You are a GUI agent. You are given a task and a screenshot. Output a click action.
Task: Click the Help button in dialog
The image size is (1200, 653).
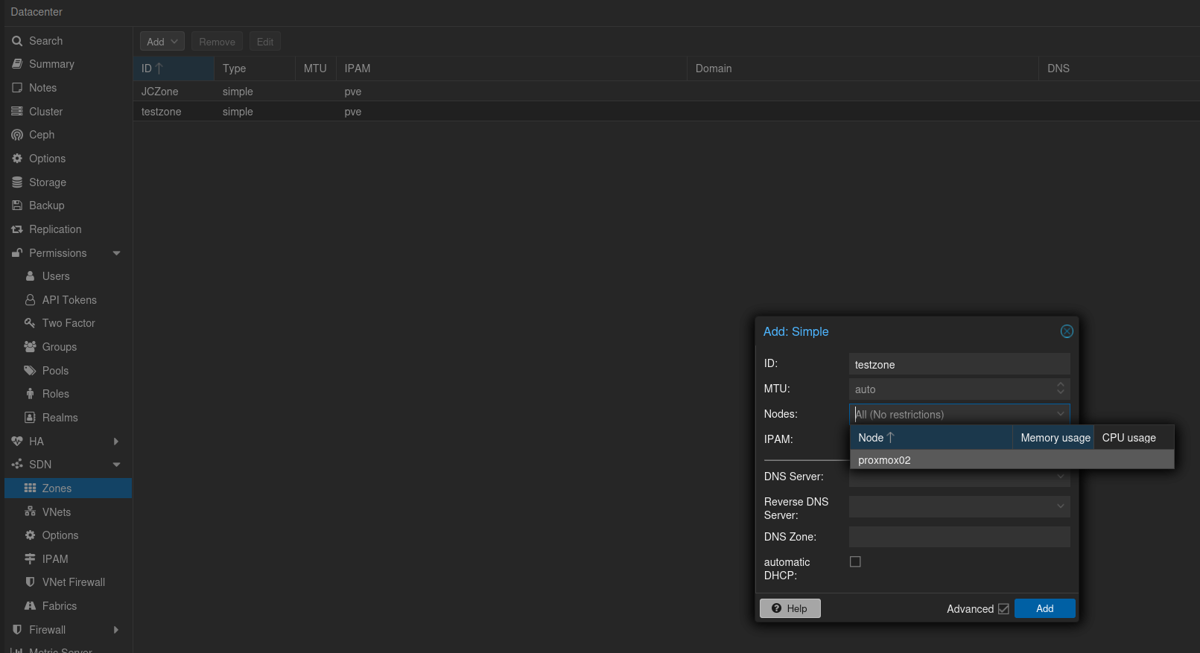790,608
